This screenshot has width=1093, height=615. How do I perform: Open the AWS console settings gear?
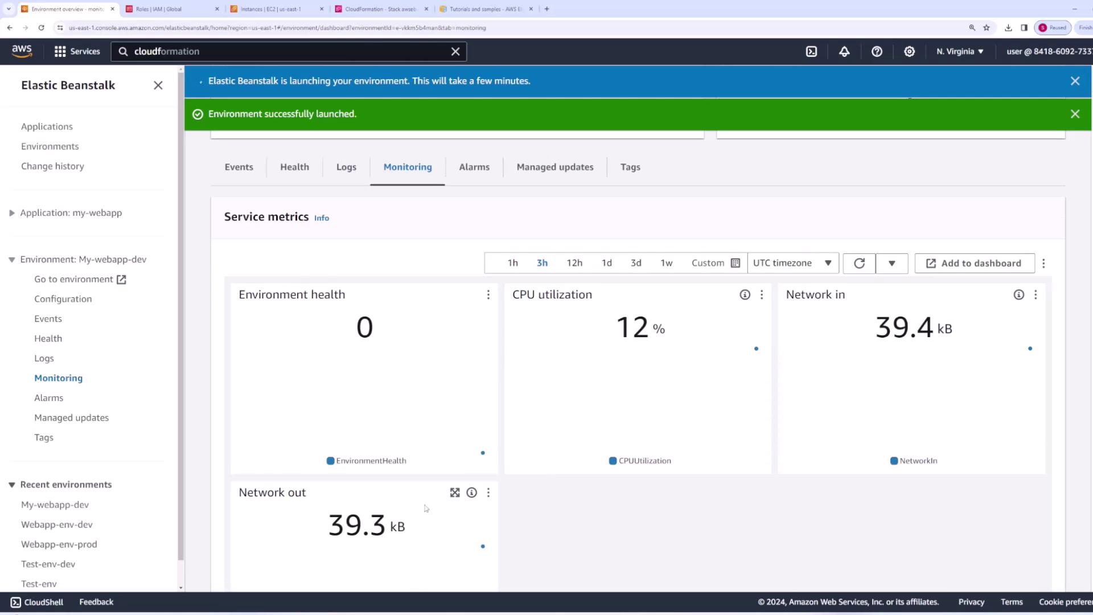[909, 51]
